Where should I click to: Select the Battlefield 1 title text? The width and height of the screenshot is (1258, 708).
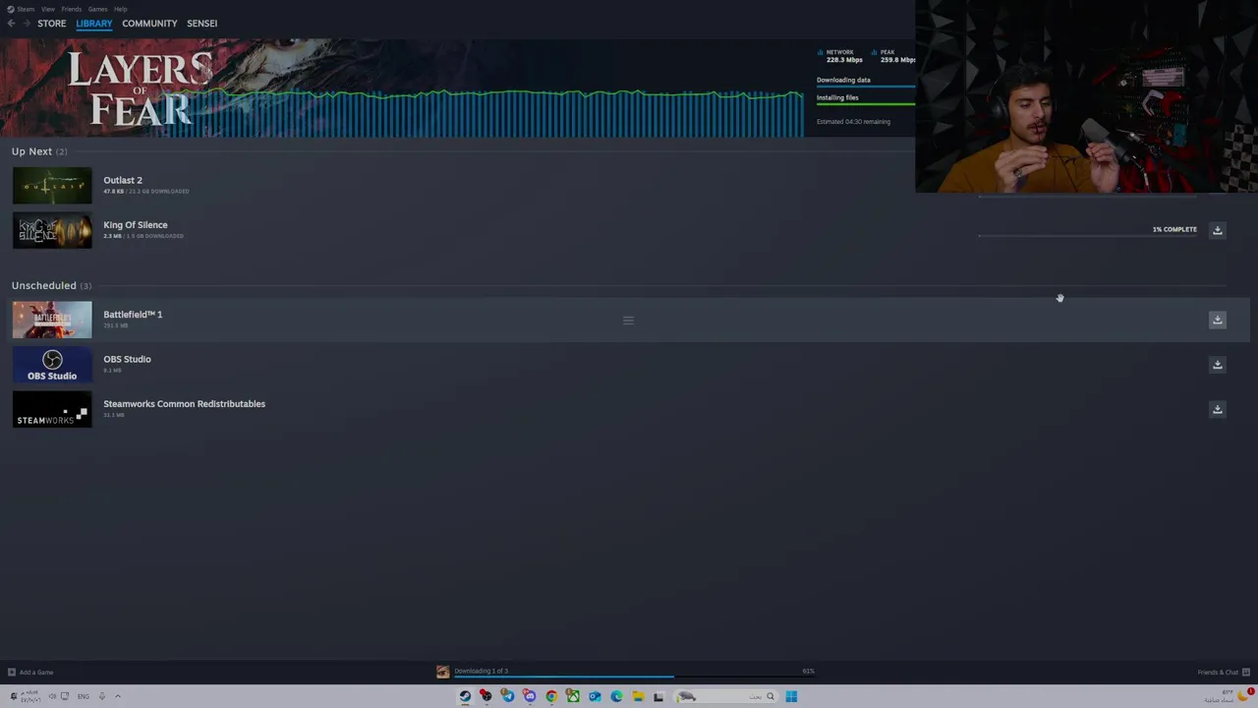133,315
